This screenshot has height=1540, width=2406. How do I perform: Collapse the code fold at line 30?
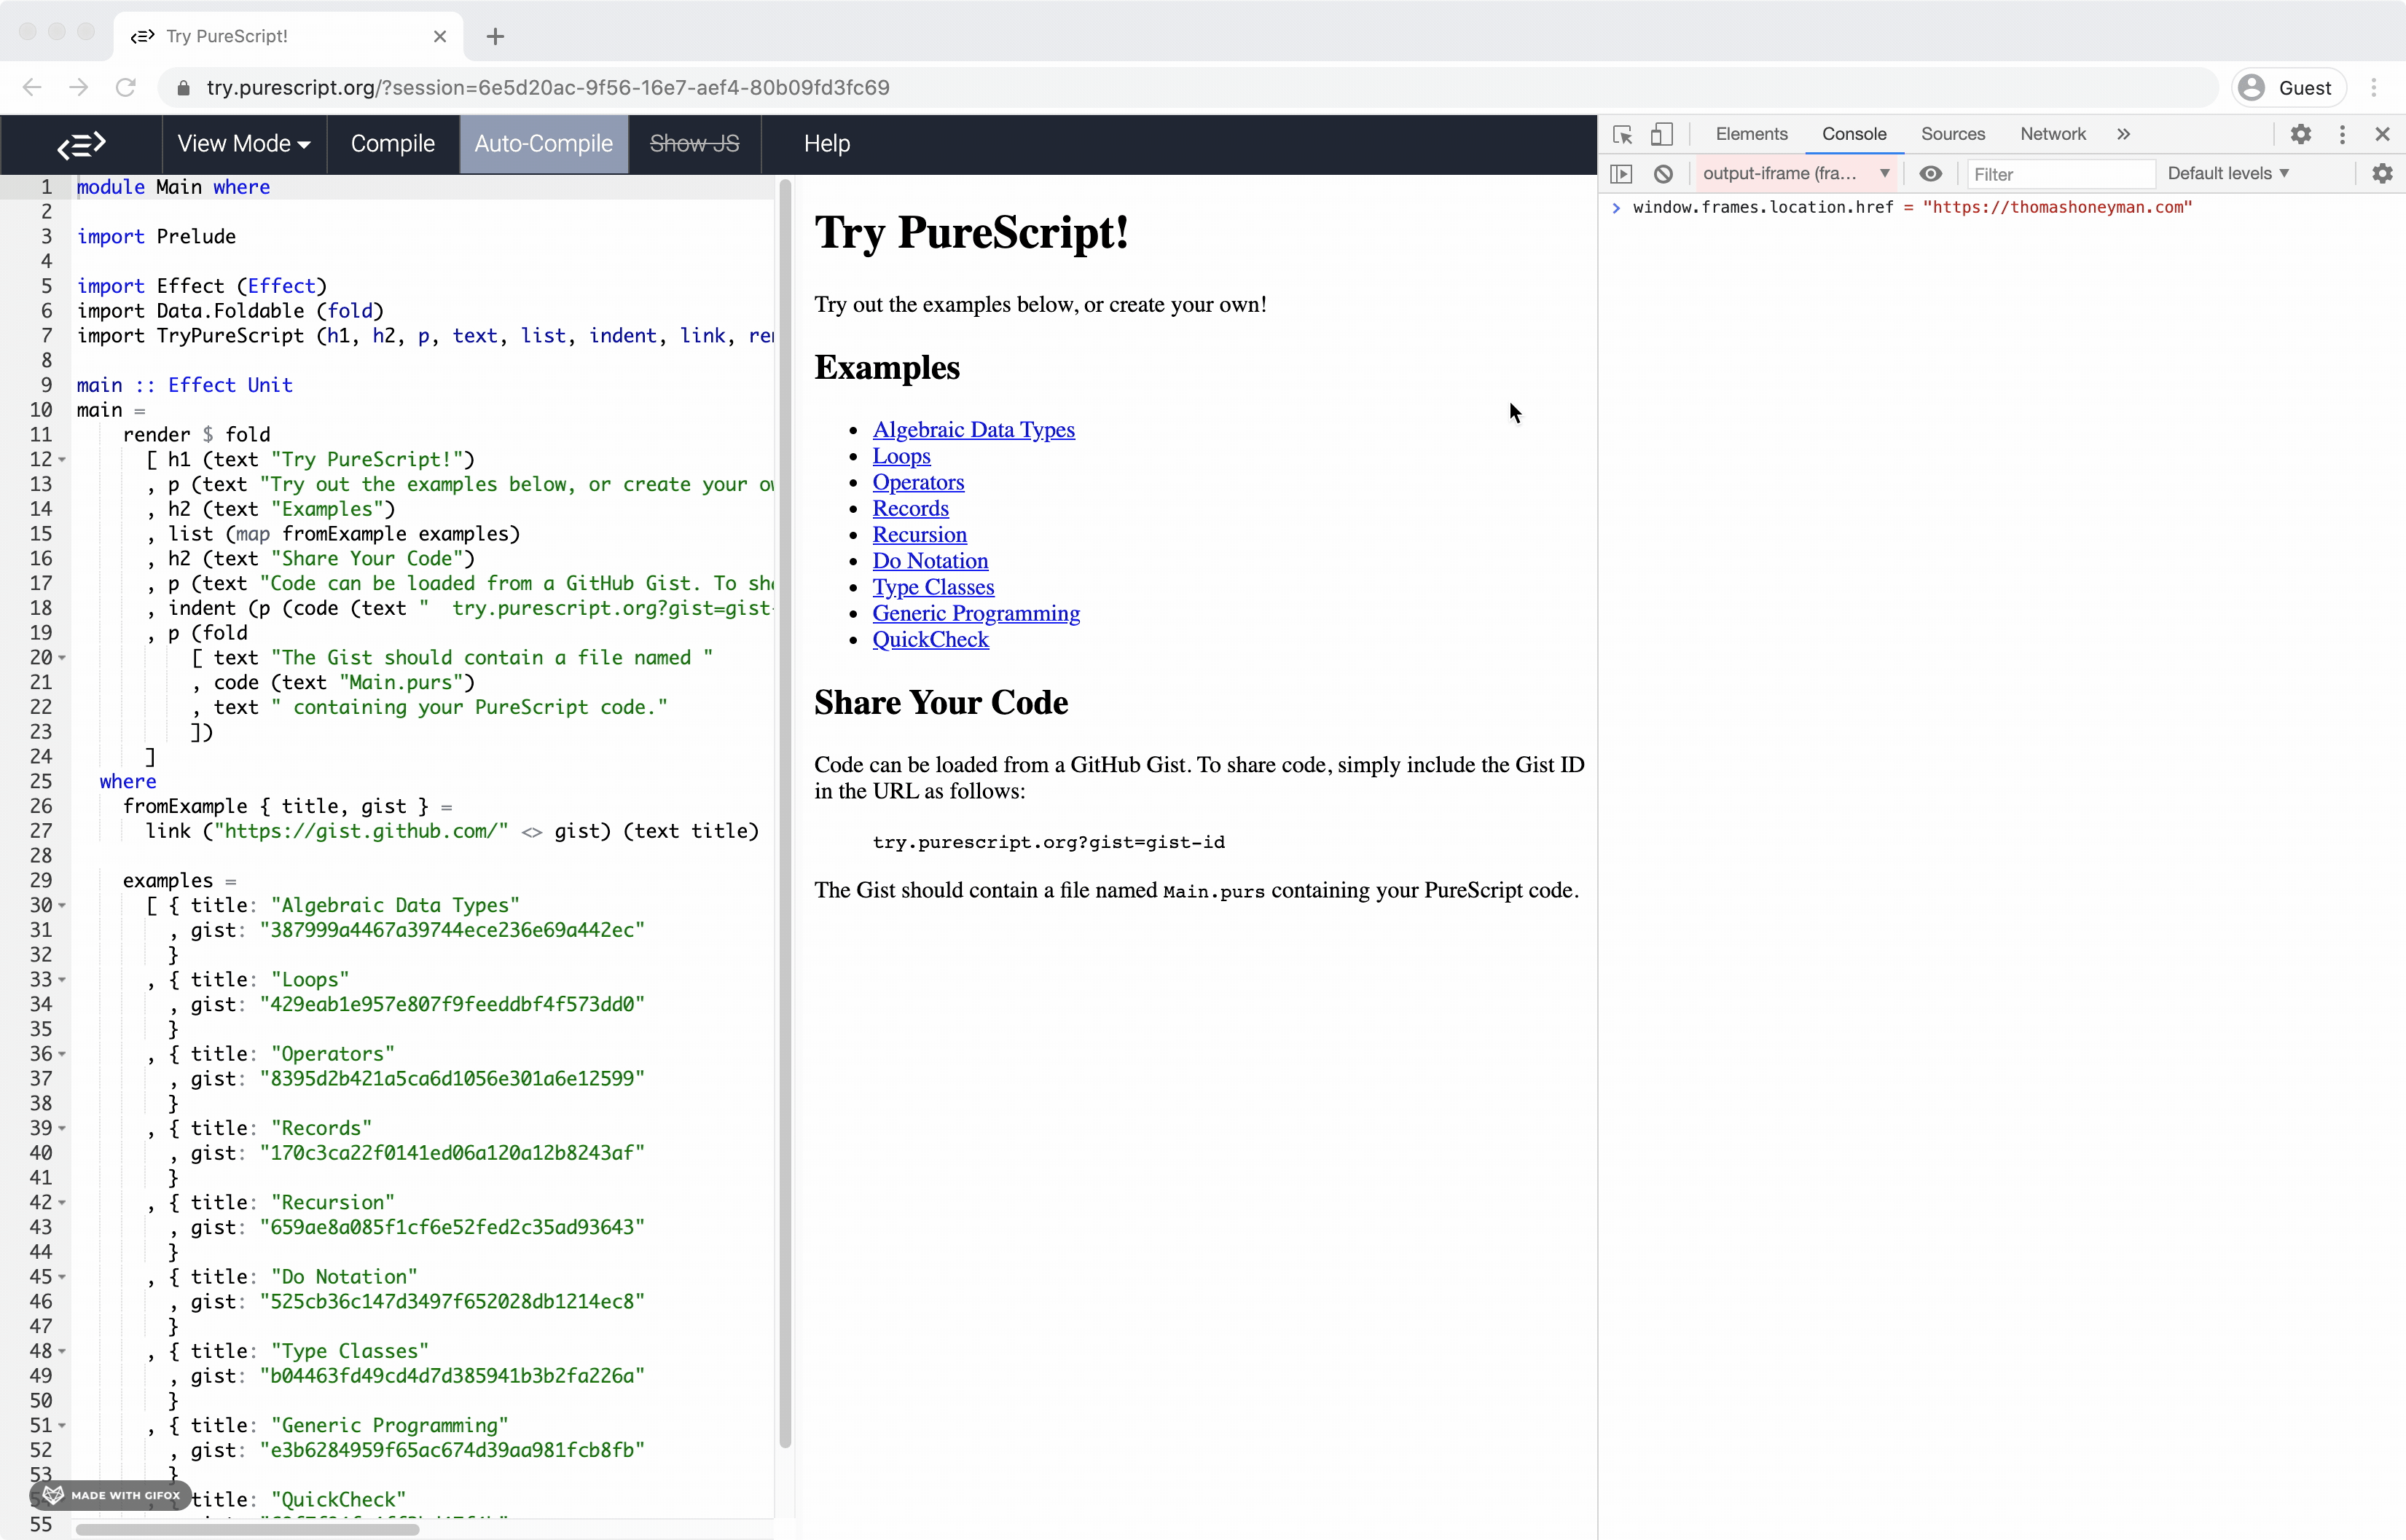tap(62, 906)
